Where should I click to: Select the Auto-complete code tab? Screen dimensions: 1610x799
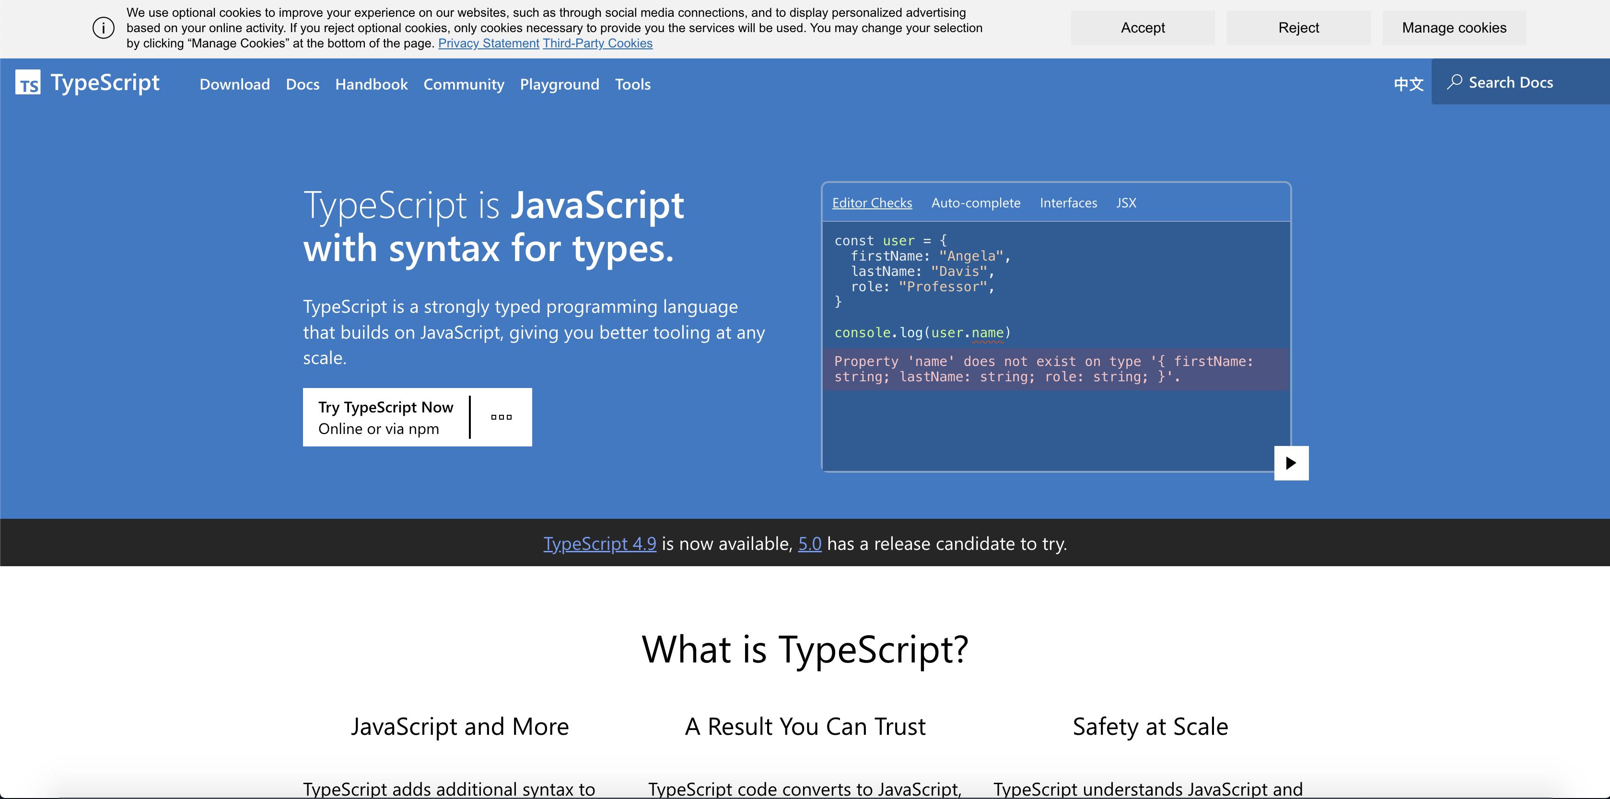coord(976,203)
